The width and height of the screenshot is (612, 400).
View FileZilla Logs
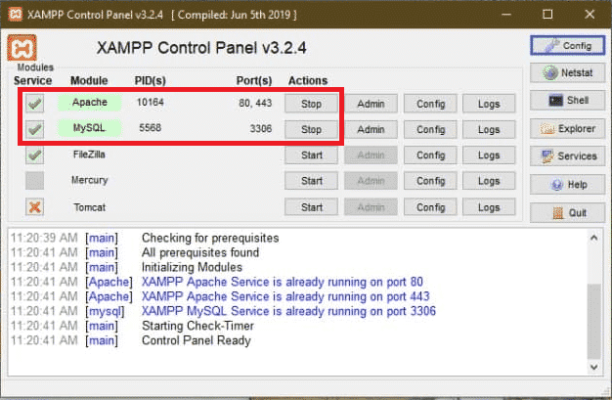pos(489,156)
